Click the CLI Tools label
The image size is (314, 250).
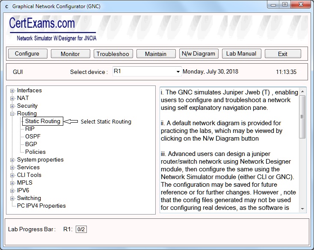(x=29, y=175)
